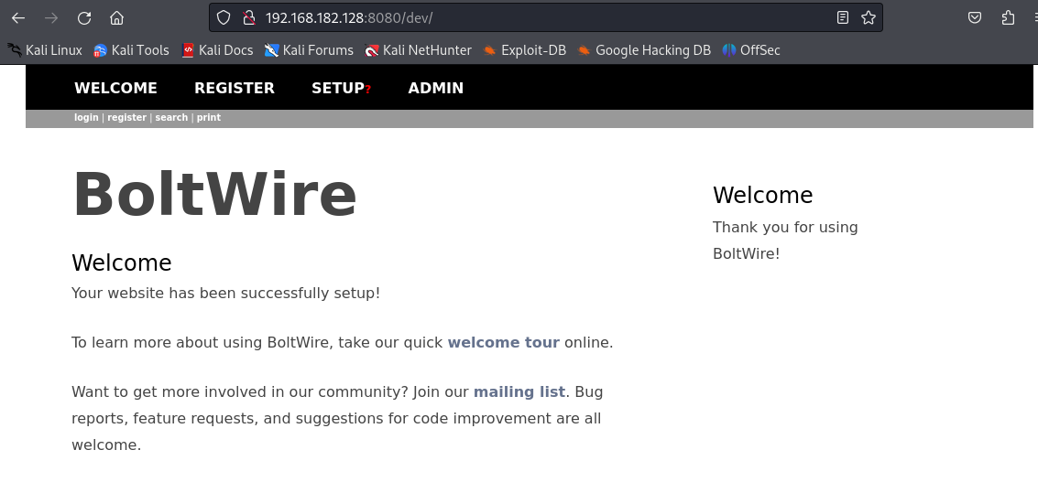Open Kali Forums bookmark
This screenshot has width=1038, height=482.
[309, 50]
